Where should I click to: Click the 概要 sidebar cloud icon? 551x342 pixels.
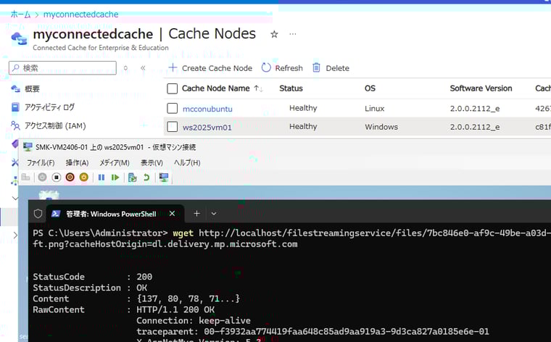point(15,89)
